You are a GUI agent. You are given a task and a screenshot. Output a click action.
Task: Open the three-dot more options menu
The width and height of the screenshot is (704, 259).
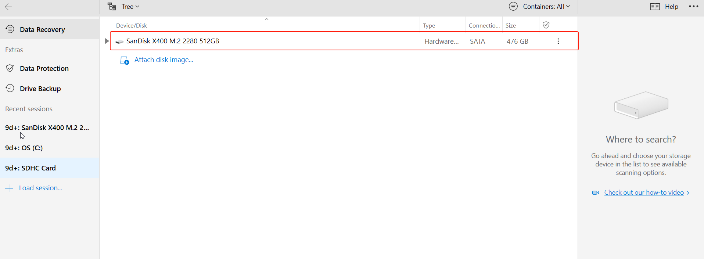tap(693, 7)
